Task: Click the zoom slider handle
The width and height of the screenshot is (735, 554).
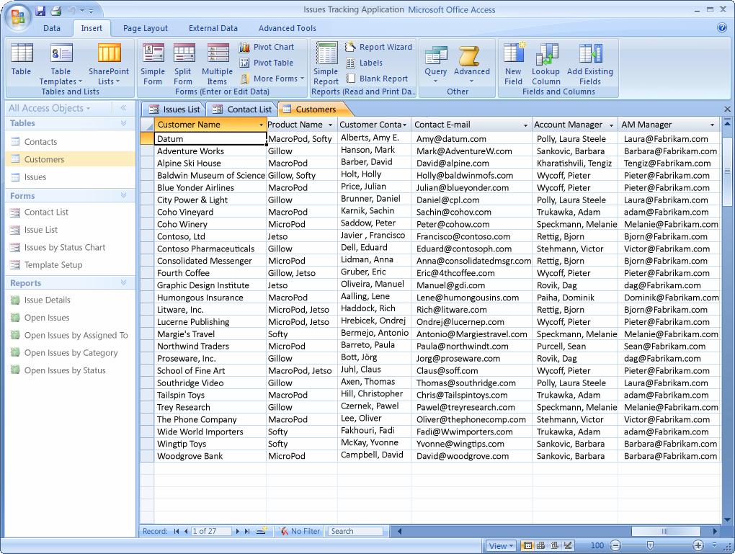Action: click(650, 545)
